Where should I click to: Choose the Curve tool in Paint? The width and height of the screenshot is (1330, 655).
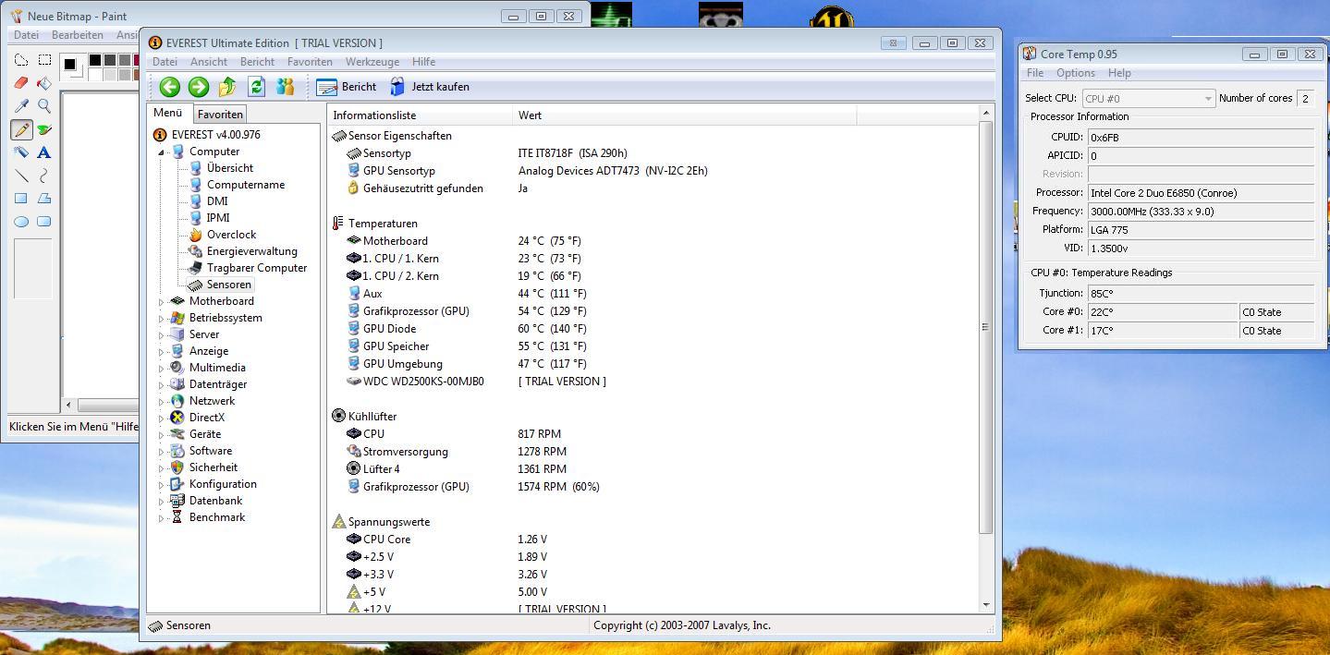43,176
